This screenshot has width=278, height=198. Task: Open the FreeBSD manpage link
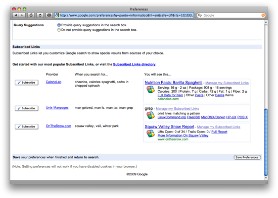tap(194, 117)
